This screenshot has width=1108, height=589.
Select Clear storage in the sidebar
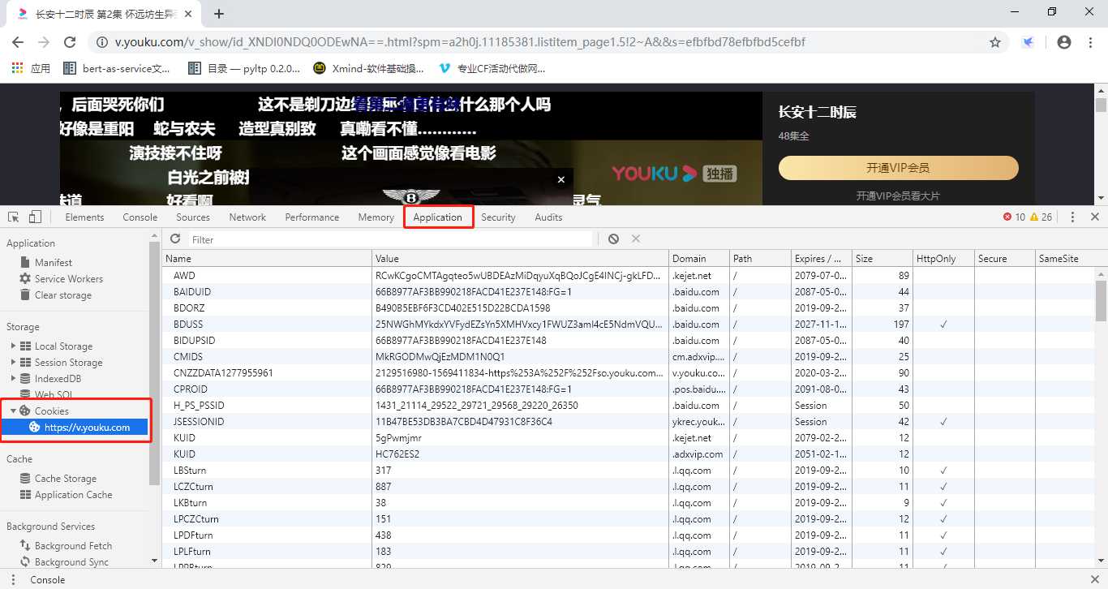click(63, 295)
